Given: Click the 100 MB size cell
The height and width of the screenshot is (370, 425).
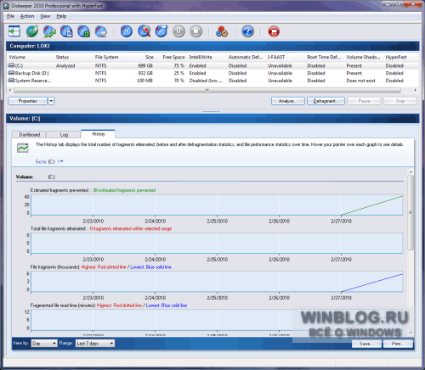Looking at the screenshot, I should tap(144, 81).
